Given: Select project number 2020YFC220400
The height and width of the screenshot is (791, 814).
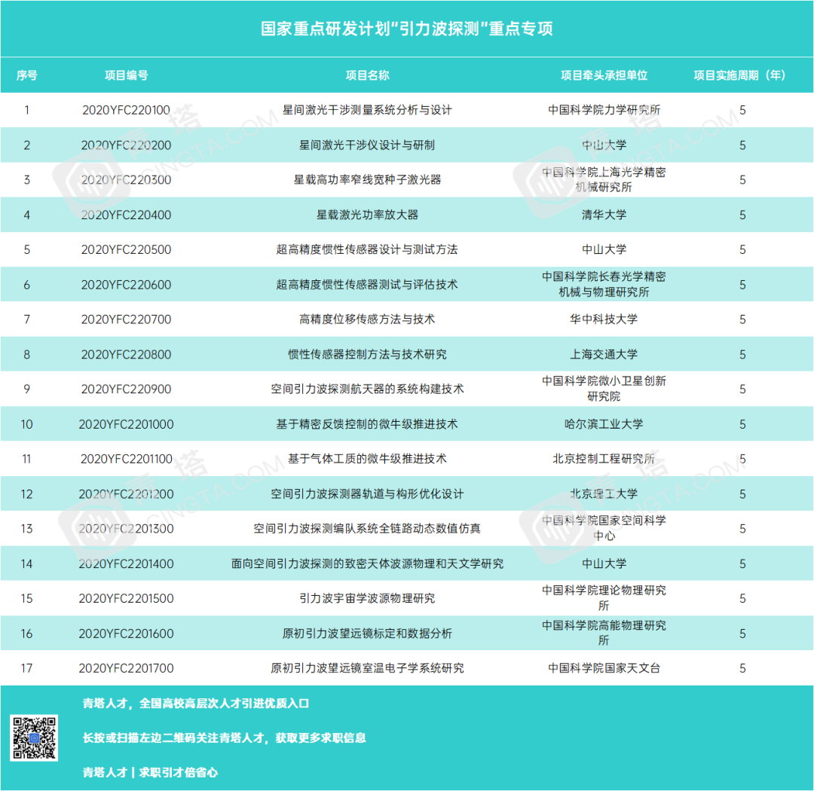Looking at the screenshot, I should [x=126, y=215].
